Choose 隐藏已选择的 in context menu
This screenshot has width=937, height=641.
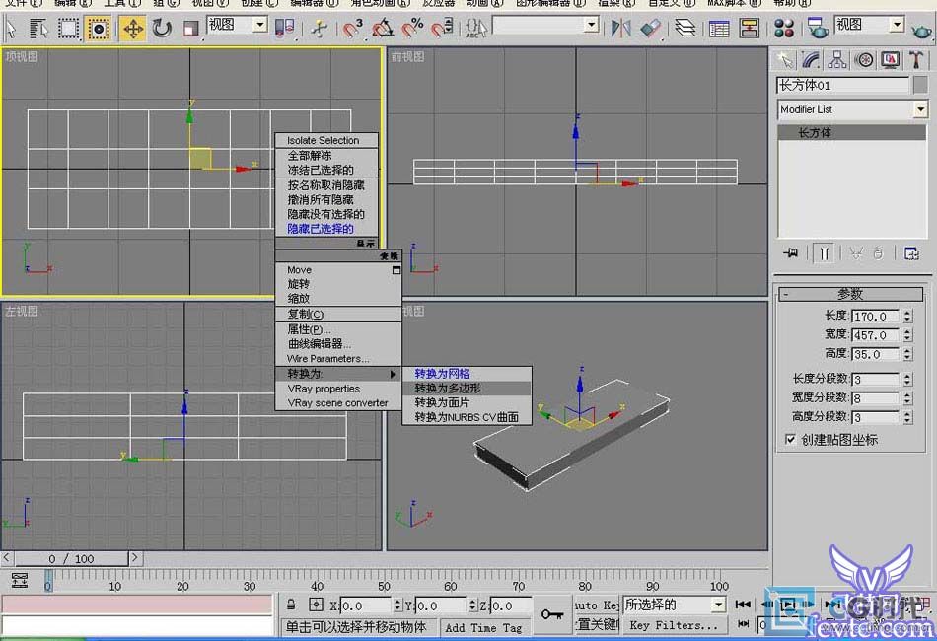click(326, 228)
